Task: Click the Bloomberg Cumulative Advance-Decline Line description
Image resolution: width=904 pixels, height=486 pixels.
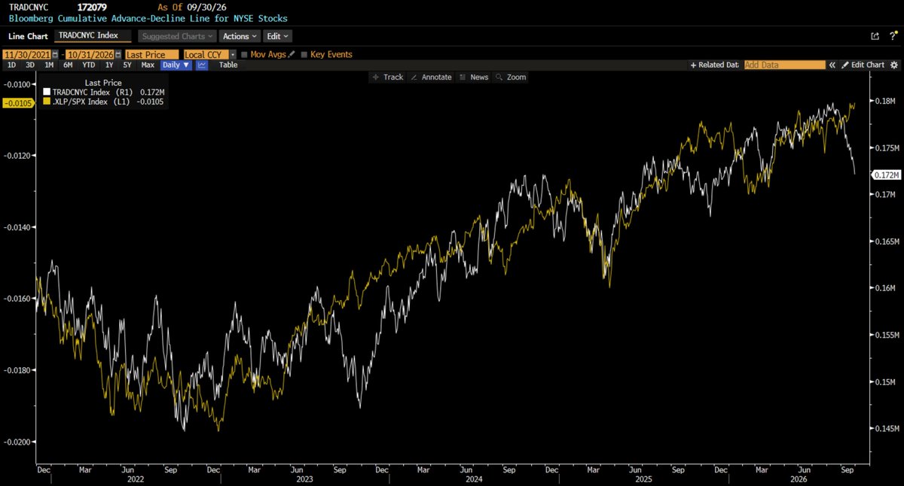Action: [x=148, y=18]
